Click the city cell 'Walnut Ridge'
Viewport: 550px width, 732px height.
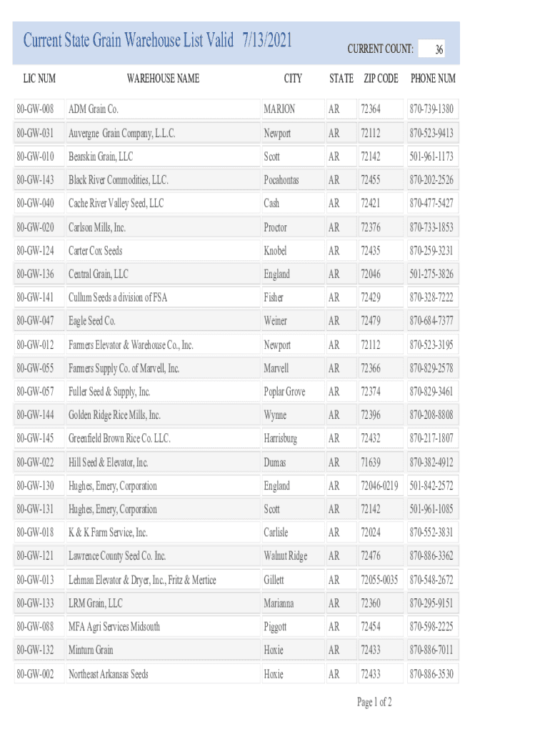(286, 556)
